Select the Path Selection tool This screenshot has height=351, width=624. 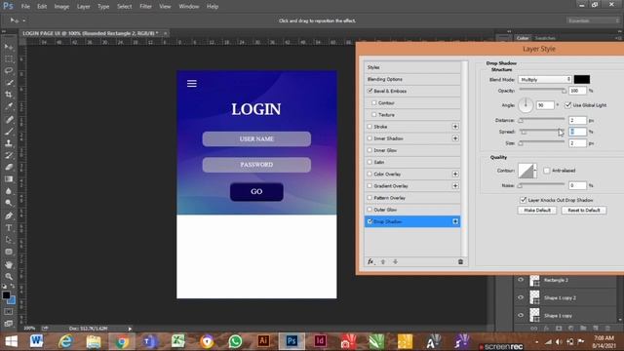9,240
